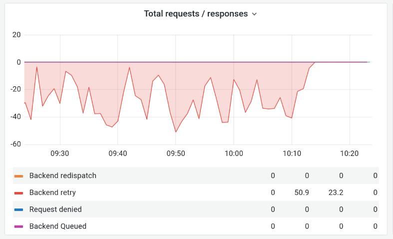
Task: Click the 20 y-axis label
Action: (16, 35)
